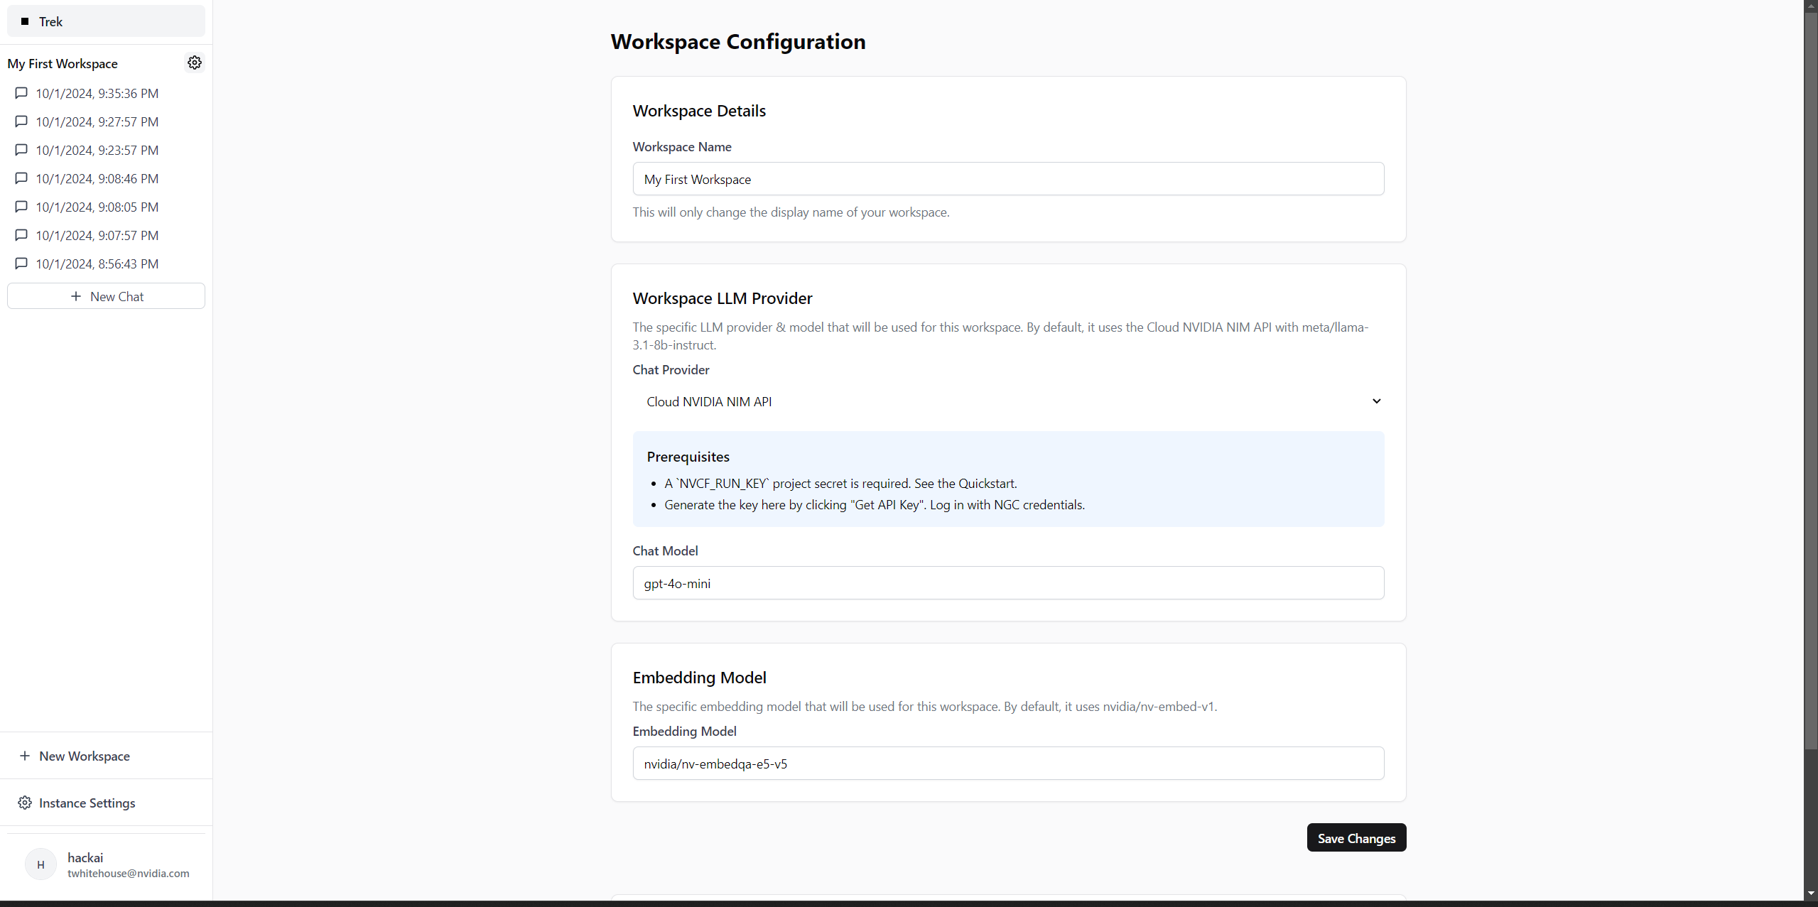Click the plus icon beside New Workspace
The width and height of the screenshot is (1818, 907).
(x=25, y=756)
